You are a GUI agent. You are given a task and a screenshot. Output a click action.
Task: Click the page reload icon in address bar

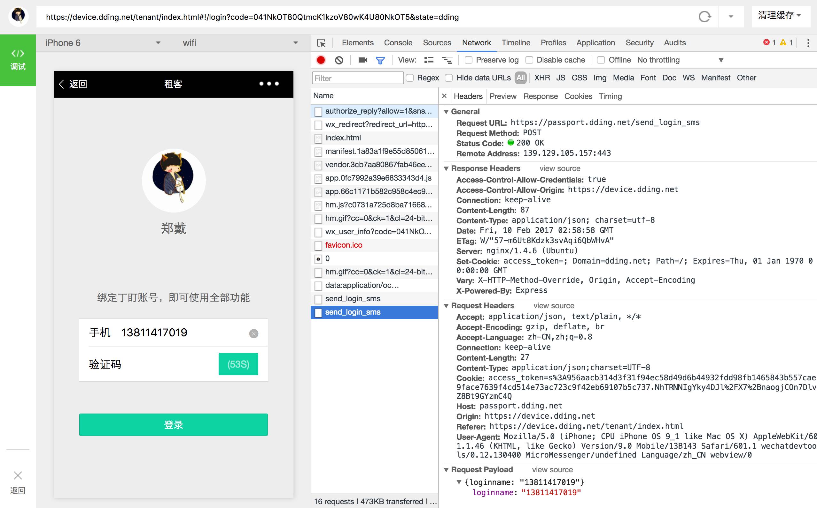click(704, 17)
